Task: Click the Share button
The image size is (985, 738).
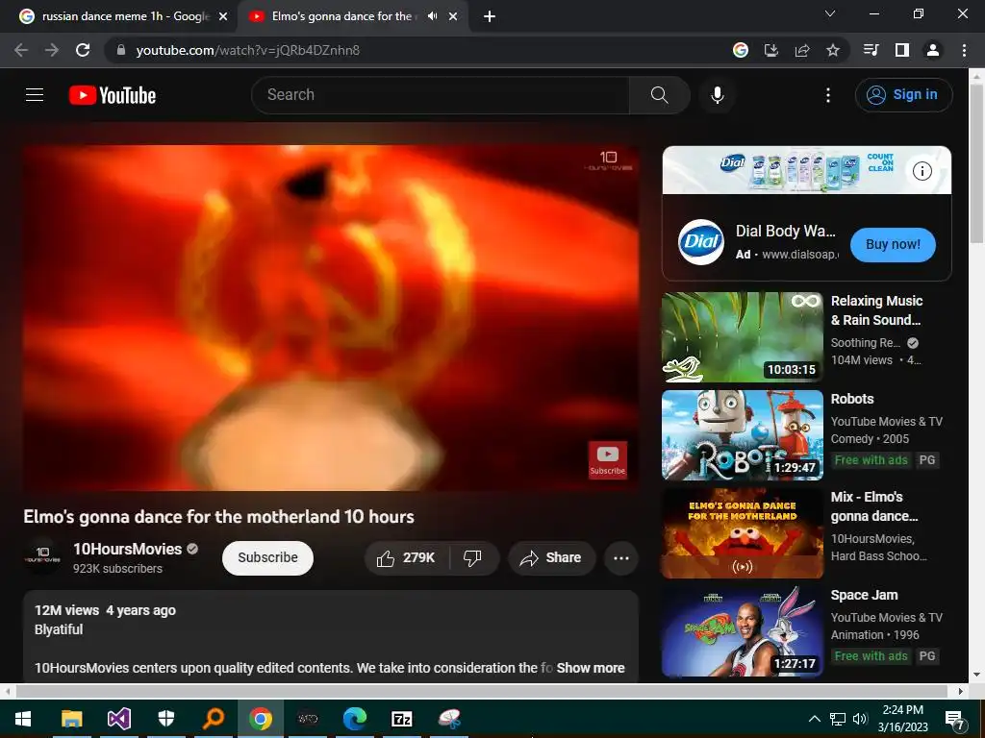Action: coord(551,558)
